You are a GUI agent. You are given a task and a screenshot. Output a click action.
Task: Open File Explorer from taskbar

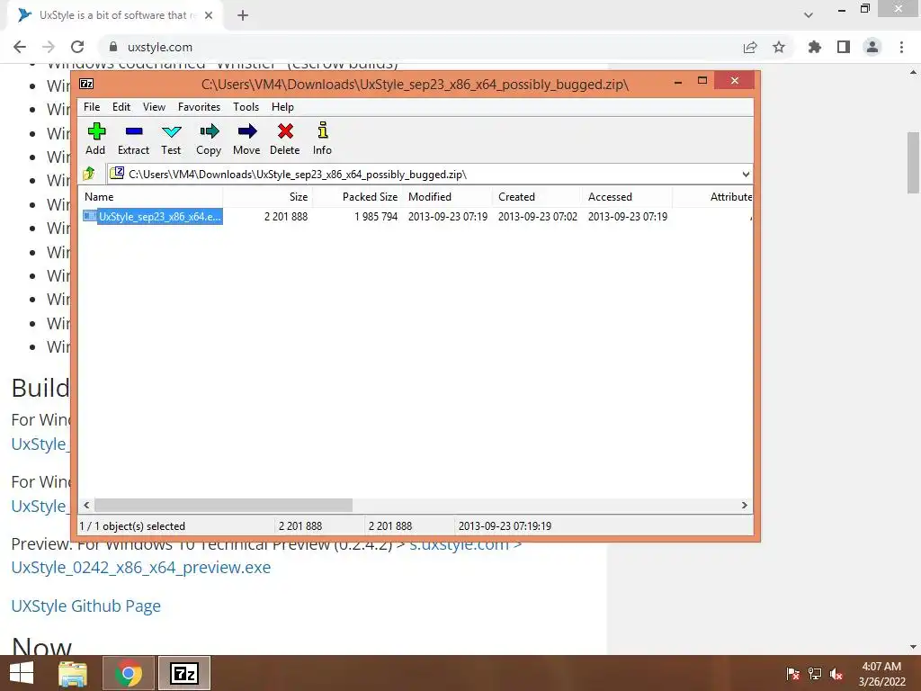point(73,673)
